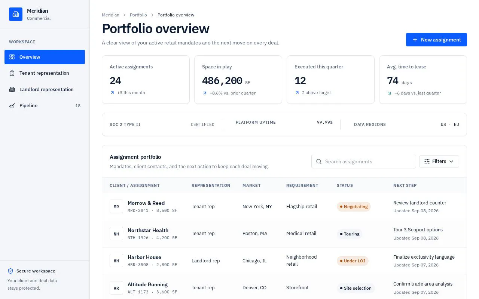Image resolution: width=479 pixels, height=299 pixels.
Task: Click the down arrow under Avg. time to lease
Action: click(390, 93)
